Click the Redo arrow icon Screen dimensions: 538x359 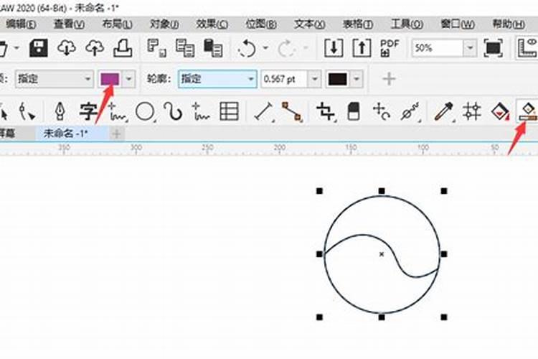[x=286, y=48]
